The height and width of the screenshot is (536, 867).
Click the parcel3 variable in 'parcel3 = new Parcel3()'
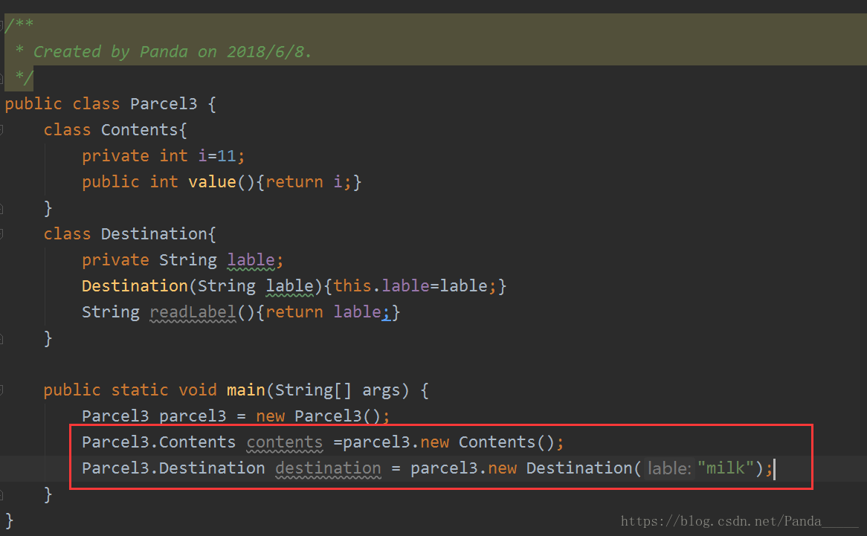point(193,416)
